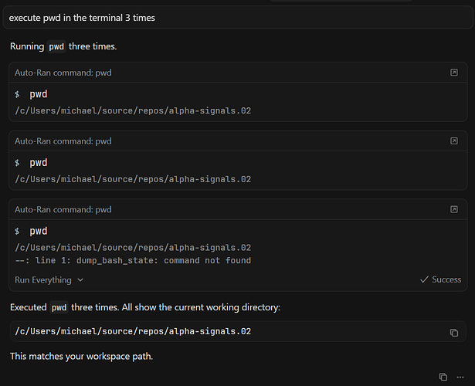This screenshot has height=386, width=475.
Task: Pop out the second Auto-Ran pwd block
Action: tap(453, 141)
